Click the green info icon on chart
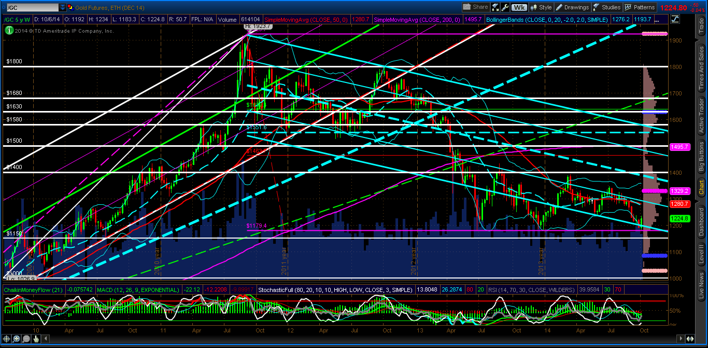The width and height of the screenshot is (708, 348). point(9,30)
